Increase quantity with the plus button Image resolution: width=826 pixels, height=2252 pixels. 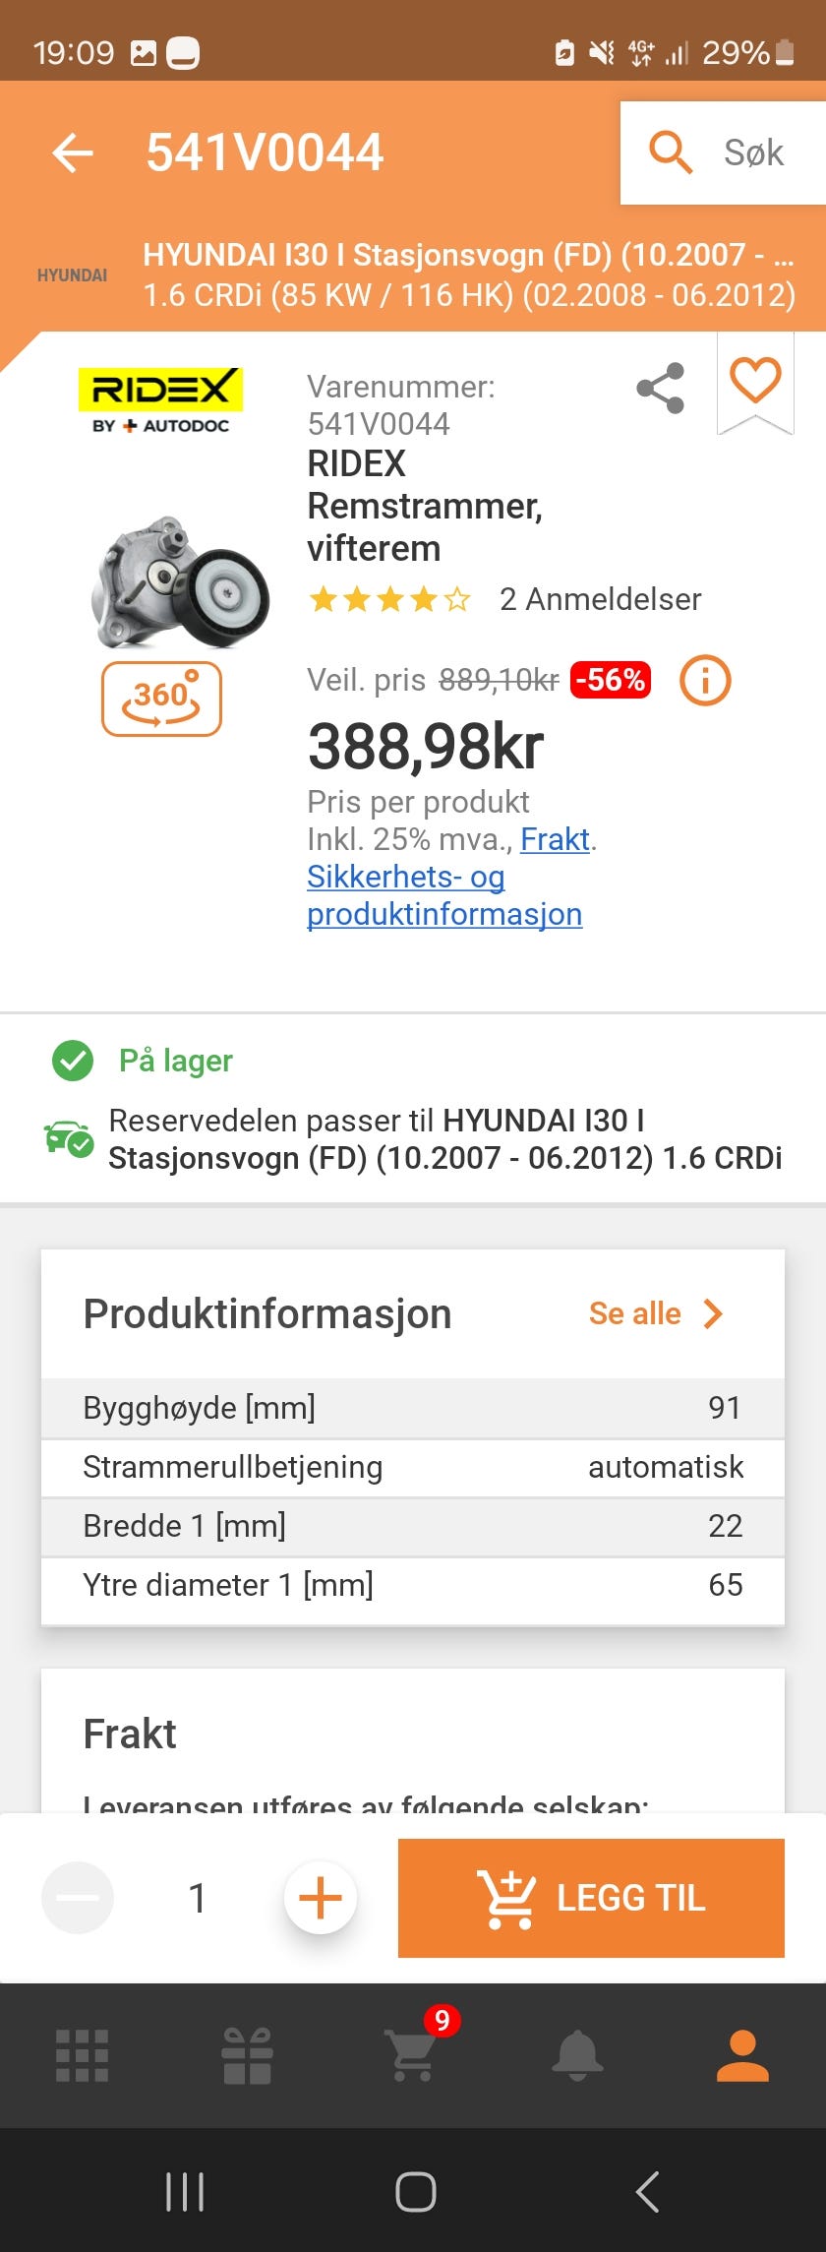320,1898
